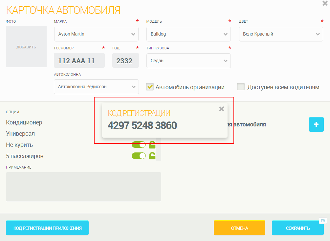
Task: Click the blue plus add button
Action: (x=316, y=124)
